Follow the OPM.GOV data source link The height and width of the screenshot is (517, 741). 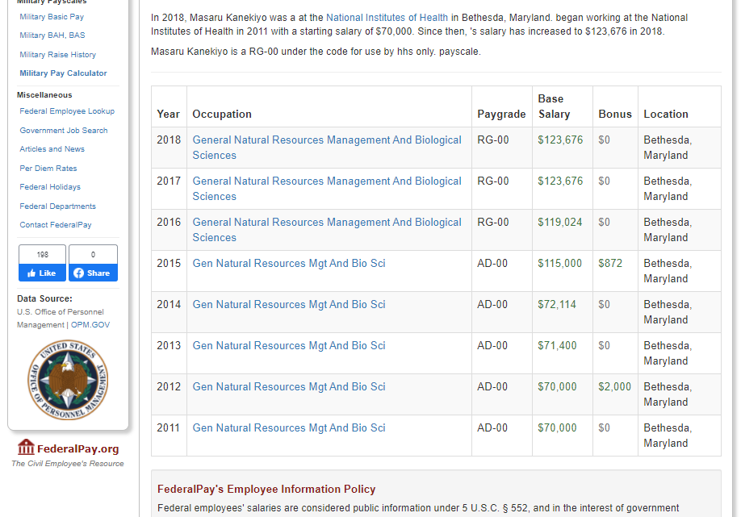tap(90, 325)
